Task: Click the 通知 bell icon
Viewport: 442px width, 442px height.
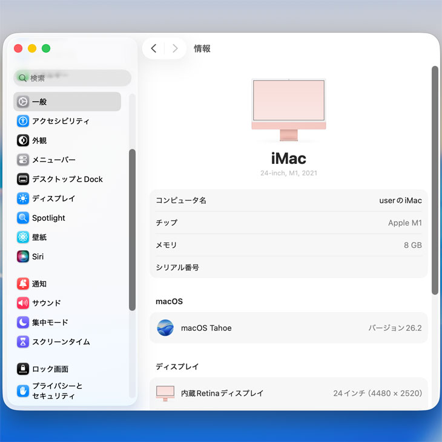Action: click(x=23, y=284)
